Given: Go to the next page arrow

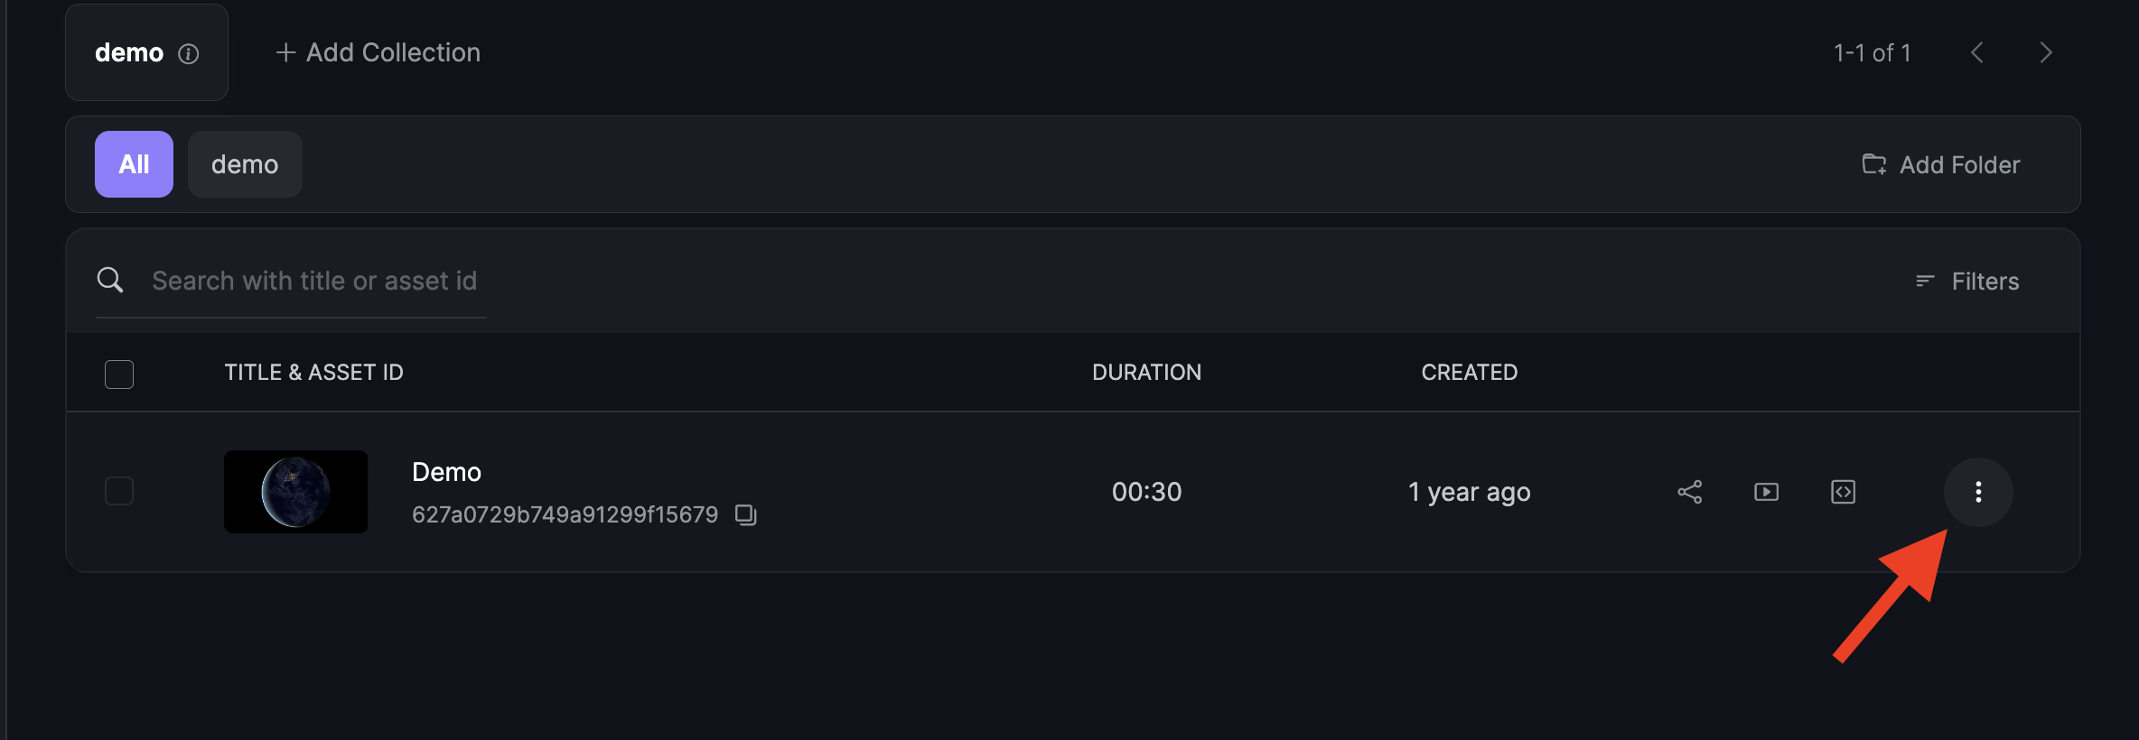Looking at the screenshot, I should [2046, 53].
